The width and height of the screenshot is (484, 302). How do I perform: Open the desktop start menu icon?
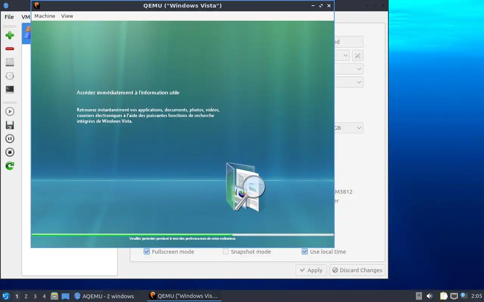click(6, 296)
